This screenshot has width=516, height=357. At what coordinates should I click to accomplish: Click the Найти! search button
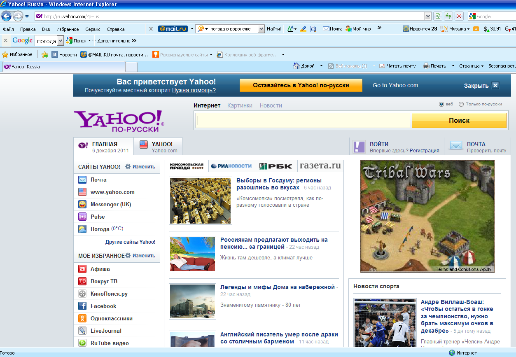tap(274, 29)
